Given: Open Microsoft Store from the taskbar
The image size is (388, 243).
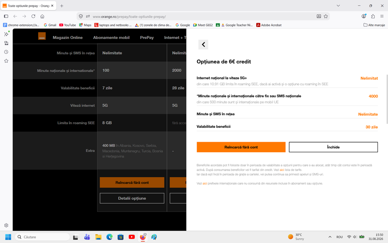Looking at the screenshot, I should tap(121, 237).
